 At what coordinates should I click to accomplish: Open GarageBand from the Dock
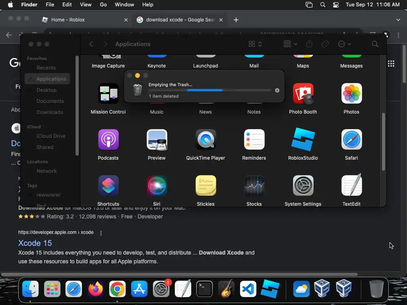[226, 289]
